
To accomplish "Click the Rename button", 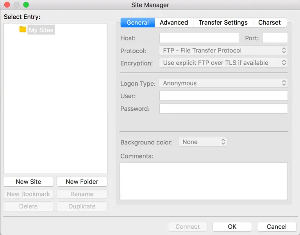I will tap(82, 194).
